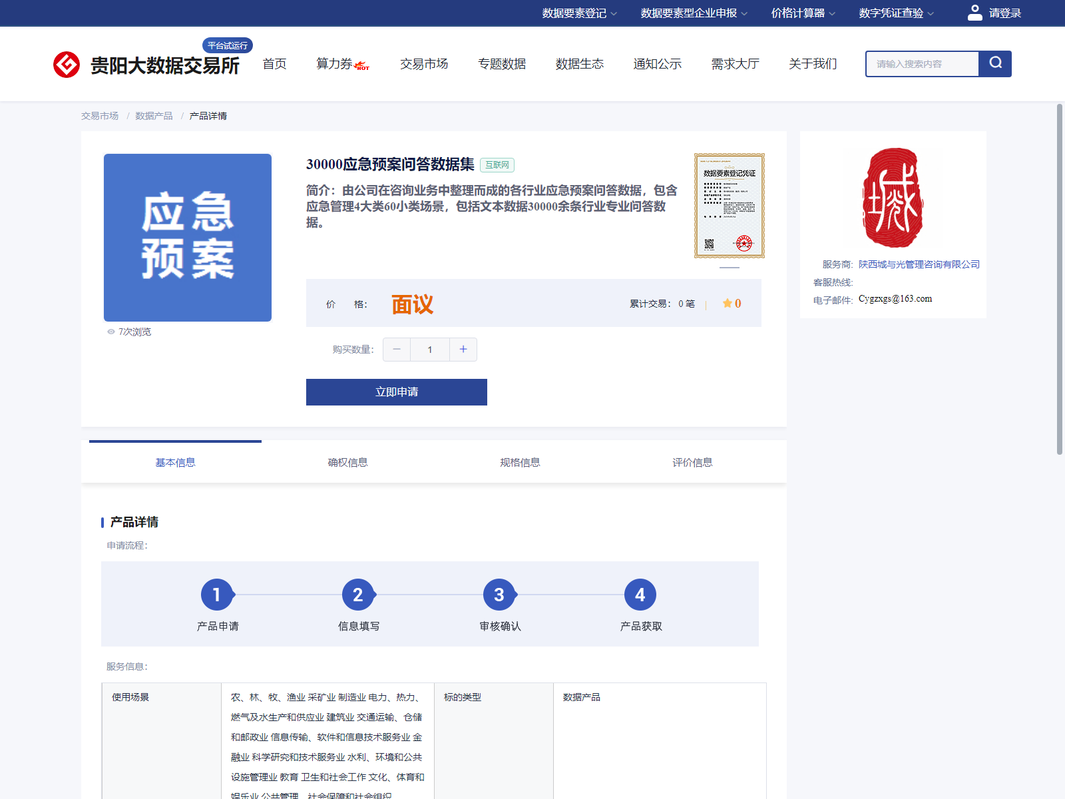The image size is (1065, 799).
Task: Open the 需求大厅 nav item
Action: (x=736, y=64)
